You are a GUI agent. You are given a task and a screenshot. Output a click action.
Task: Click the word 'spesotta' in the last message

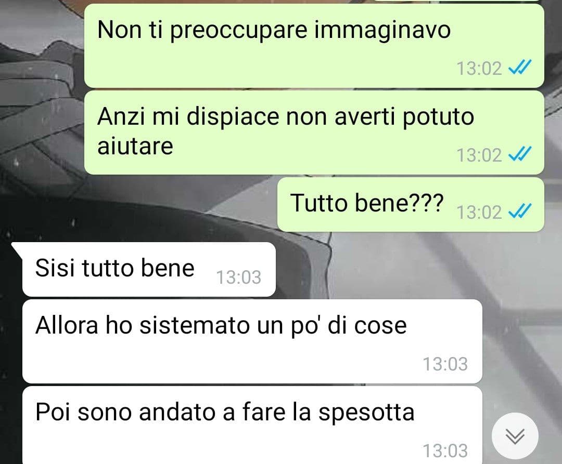(366, 414)
